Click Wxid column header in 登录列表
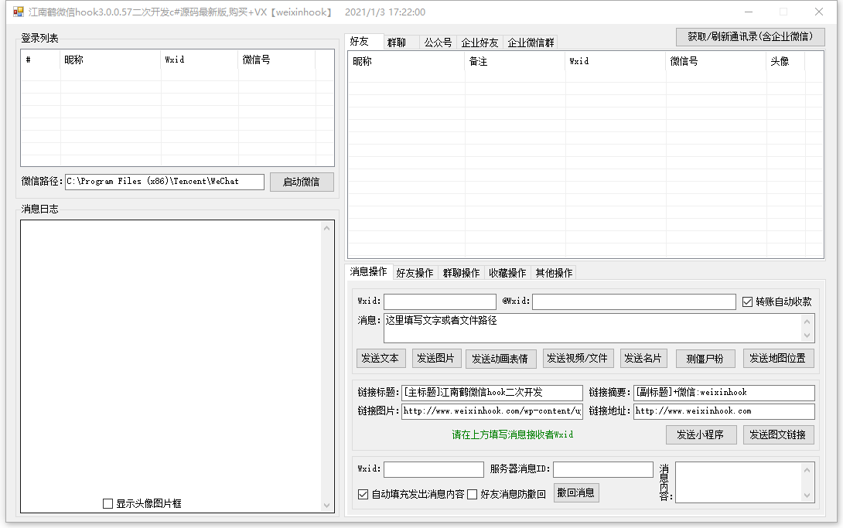 tap(200, 60)
